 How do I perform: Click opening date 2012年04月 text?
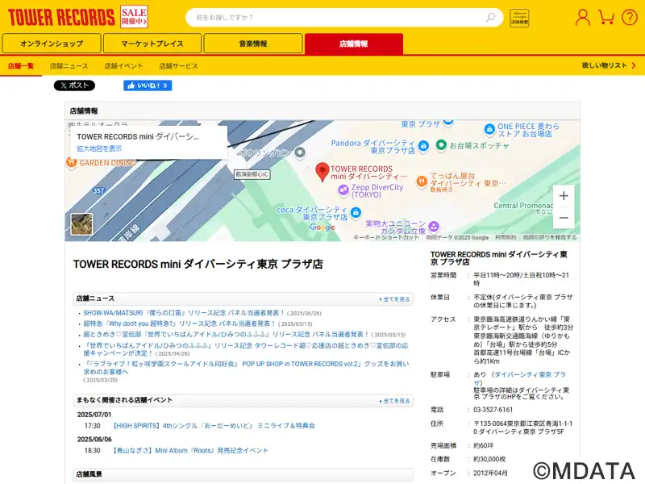pyautogui.click(x=490, y=473)
